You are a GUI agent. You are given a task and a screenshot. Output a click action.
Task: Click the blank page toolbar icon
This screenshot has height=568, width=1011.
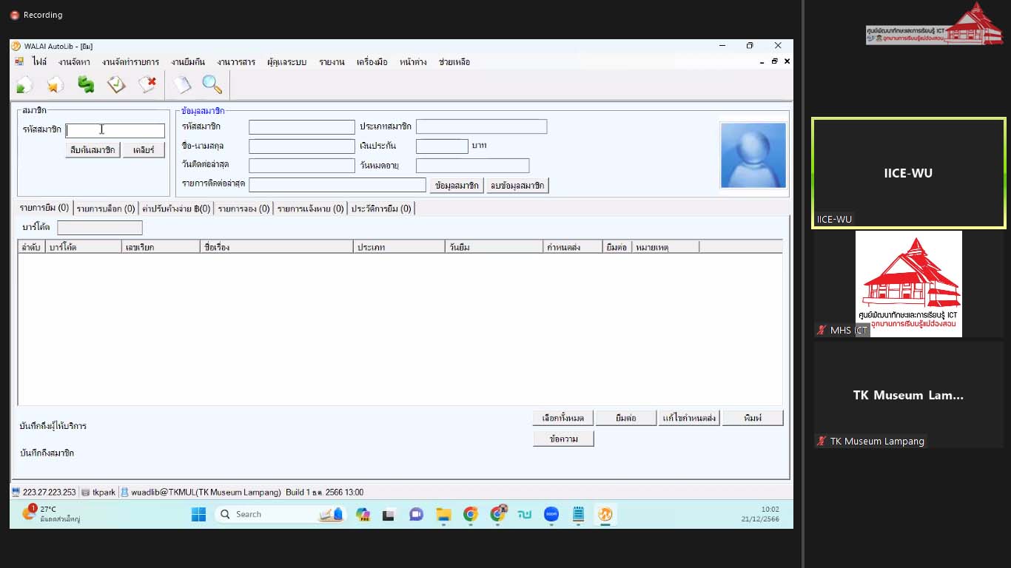click(x=182, y=85)
